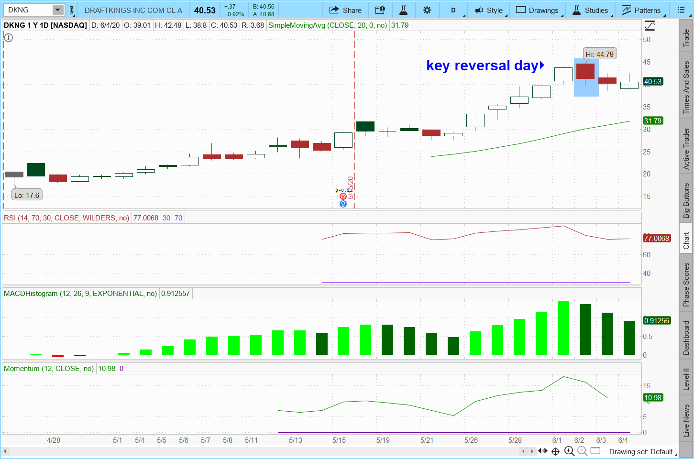Click the camera-like icon beside Share
Viewport: 694px width, 459px height.
click(380, 10)
